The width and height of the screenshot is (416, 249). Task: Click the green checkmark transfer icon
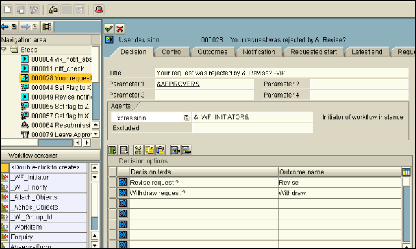(109, 28)
